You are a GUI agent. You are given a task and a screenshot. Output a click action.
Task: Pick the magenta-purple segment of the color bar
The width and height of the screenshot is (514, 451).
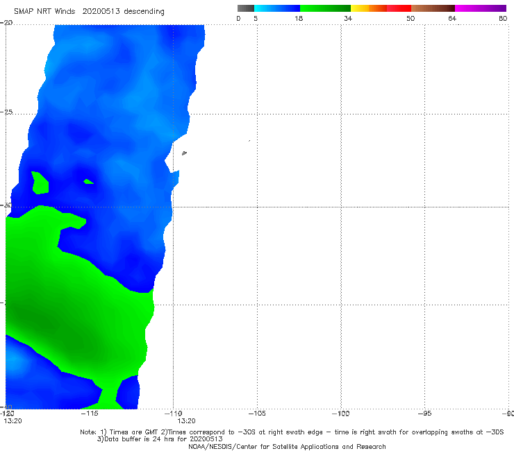click(x=481, y=8)
